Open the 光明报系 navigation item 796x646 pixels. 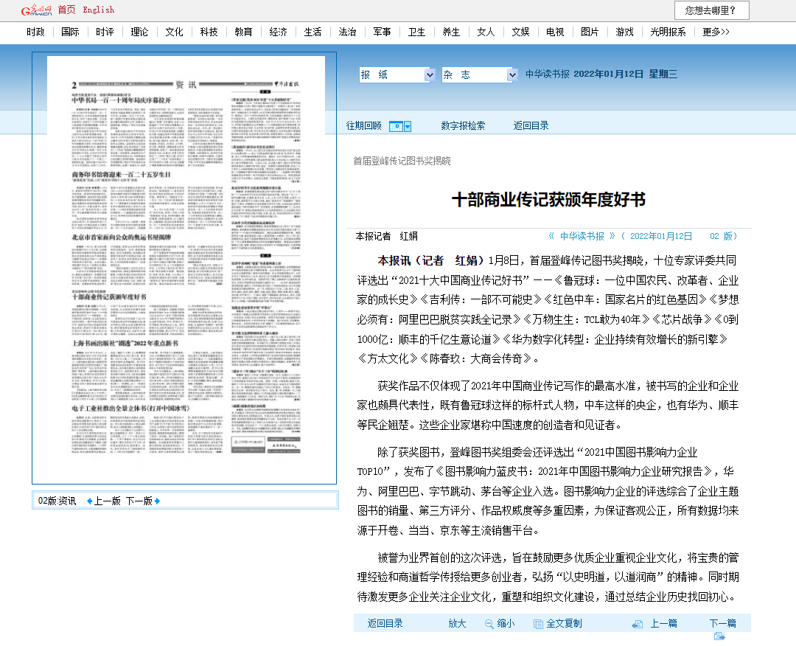click(x=668, y=32)
